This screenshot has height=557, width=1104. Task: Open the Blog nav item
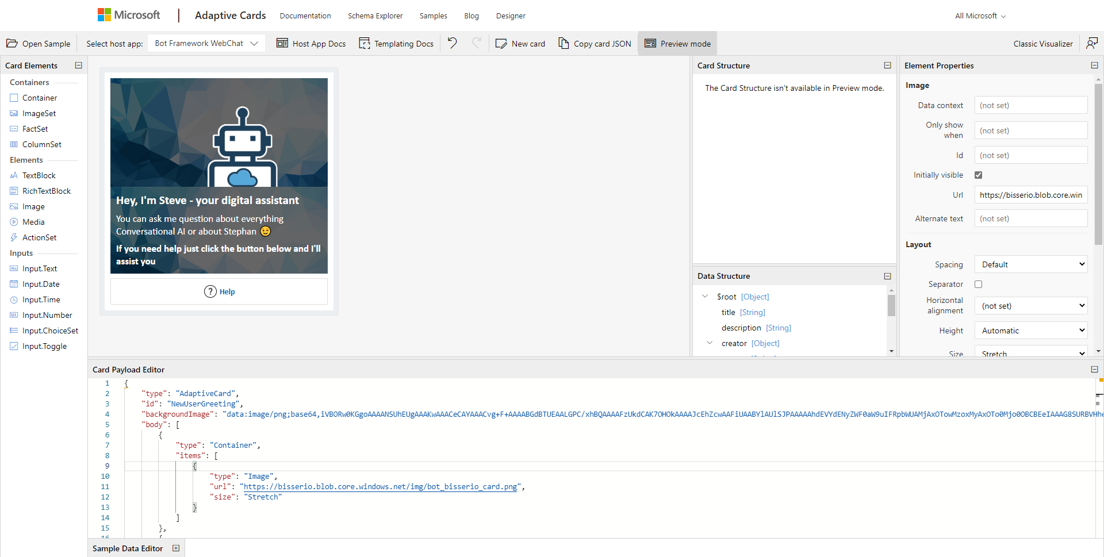[471, 16]
